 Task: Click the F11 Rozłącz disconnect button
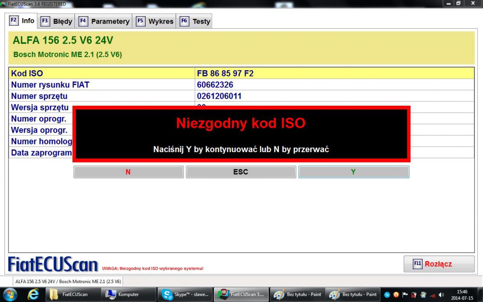click(439, 264)
